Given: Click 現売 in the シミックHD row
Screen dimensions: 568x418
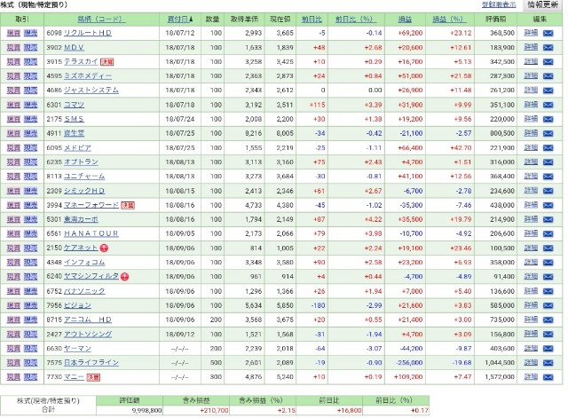Looking at the screenshot, I should [30, 191].
